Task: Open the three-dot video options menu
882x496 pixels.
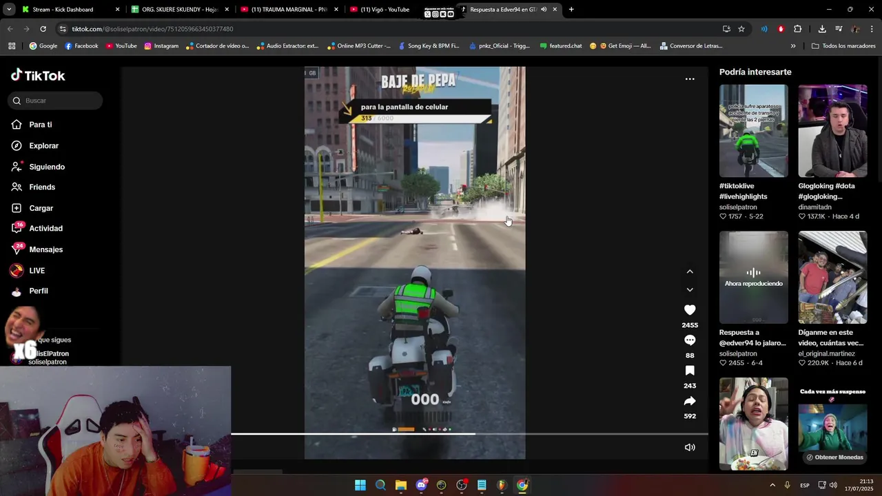Action: coord(690,79)
